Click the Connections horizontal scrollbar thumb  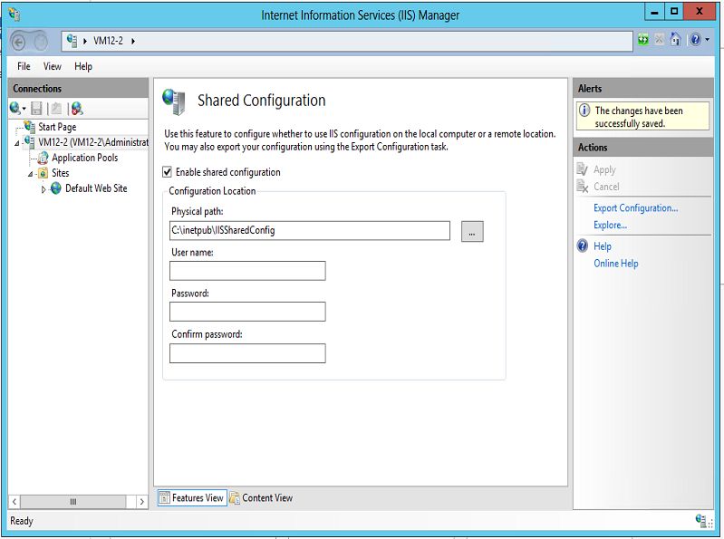[73, 502]
